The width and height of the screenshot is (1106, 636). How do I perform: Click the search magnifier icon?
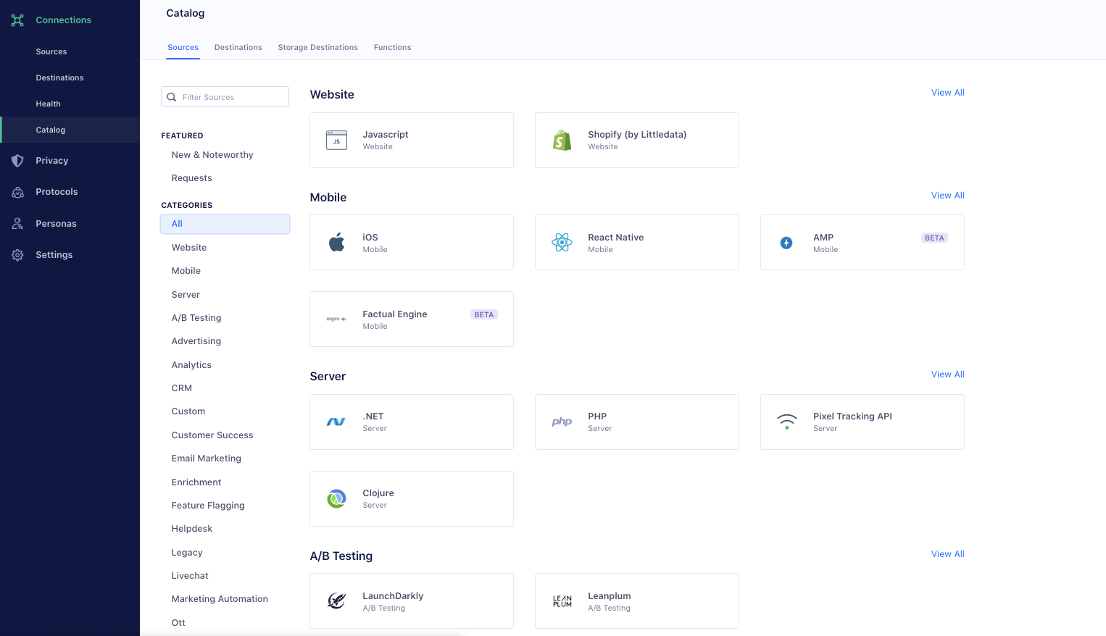coord(172,97)
